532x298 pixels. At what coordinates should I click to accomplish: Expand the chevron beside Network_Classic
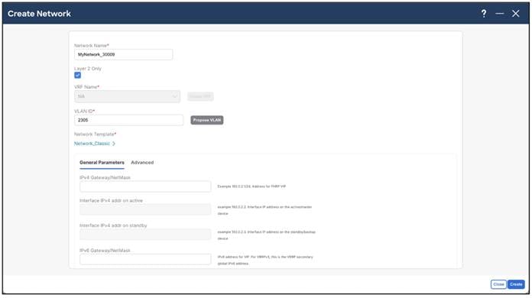114,144
